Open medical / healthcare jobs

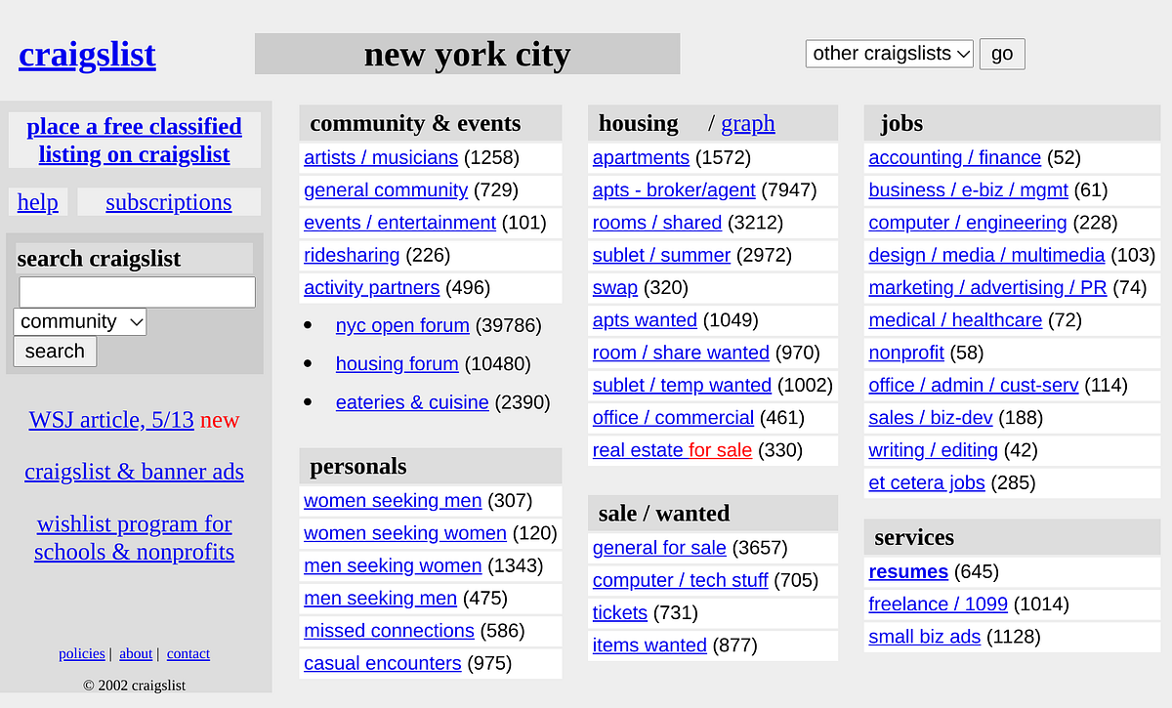pyautogui.click(x=955, y=319)
